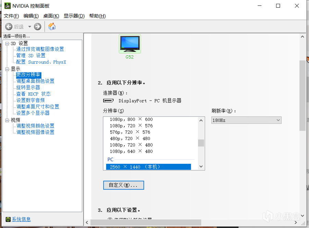
Task: Select resolution 1080p, 720 × 480
Action: click(131, 145)
